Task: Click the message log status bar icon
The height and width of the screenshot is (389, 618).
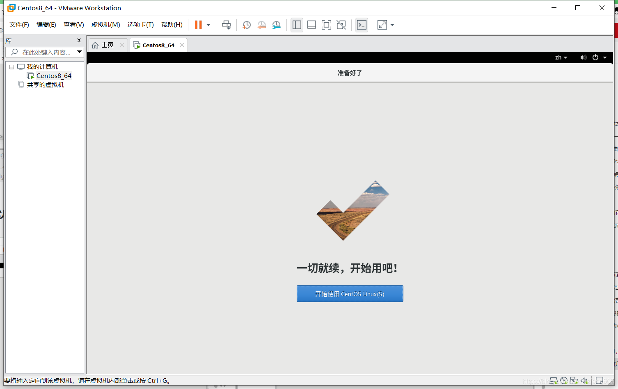Action: (x=600, y=380)
